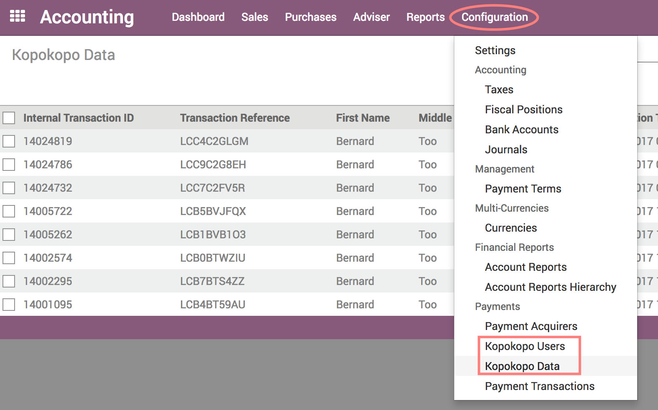Open Fiscal Positions entry
658x410 pixels.
[x=524, y=110]
